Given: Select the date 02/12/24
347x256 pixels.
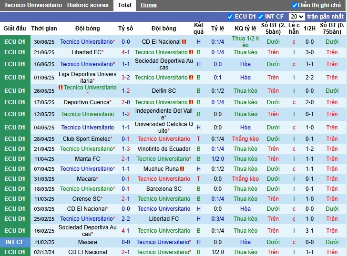Looking at the screenshot, I should tap(44, 252).
